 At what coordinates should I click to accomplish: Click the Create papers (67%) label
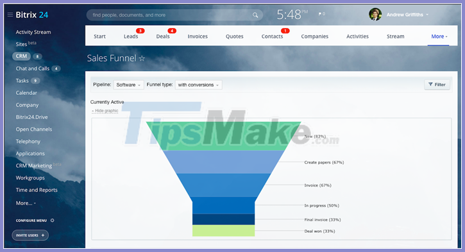pos(324,162)
